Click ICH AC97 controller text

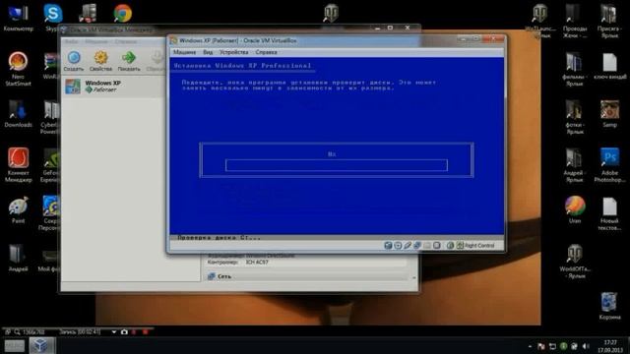[257, 263]
